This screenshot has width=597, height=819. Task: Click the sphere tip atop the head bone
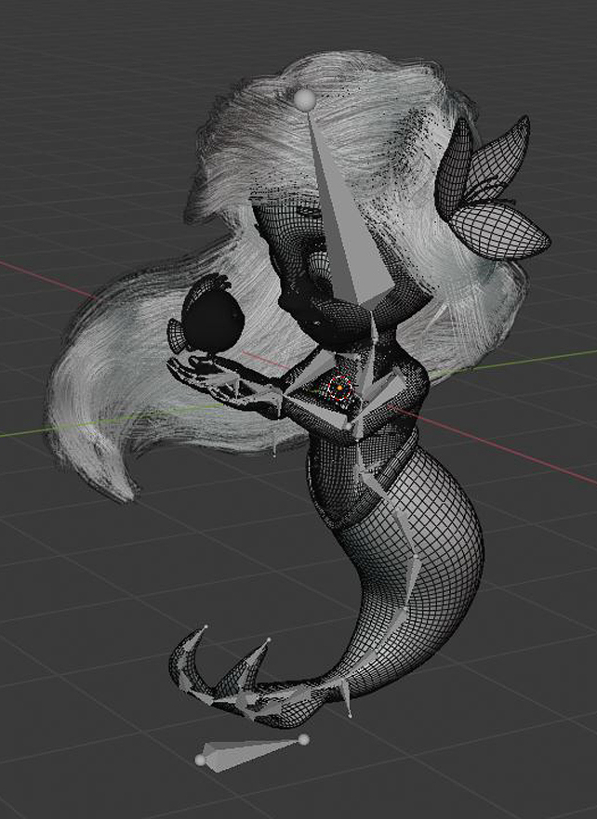click(304, 99)
